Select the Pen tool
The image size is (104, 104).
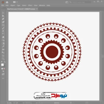pos(3,19)
